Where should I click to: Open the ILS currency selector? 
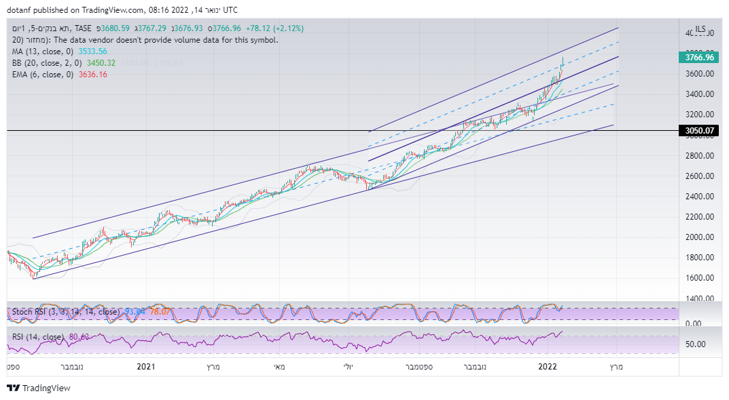(x=700, y=30)
